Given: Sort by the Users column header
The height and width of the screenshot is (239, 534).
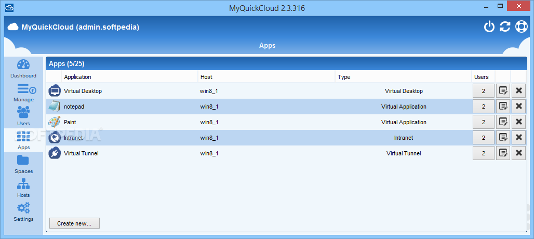Looking at the screenshot, I should tap(484, 77).
